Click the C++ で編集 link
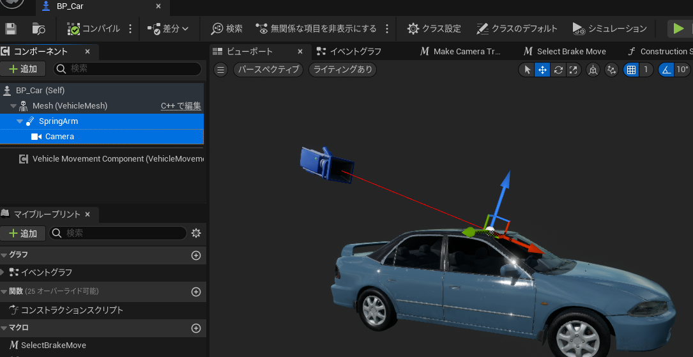This screenshot has height=357, width=693. point(181,106)
